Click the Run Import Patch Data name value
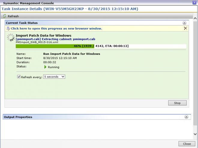Viewport: 198px width, 148px height. coord(72,54)
